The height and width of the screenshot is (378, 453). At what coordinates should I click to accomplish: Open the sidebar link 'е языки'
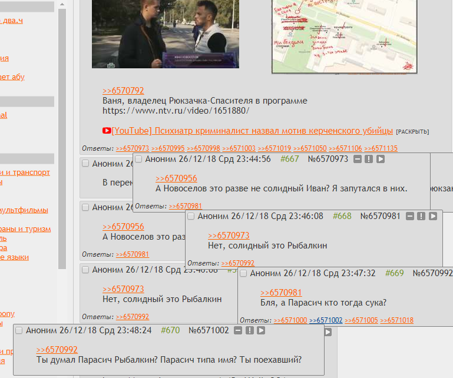15,257
